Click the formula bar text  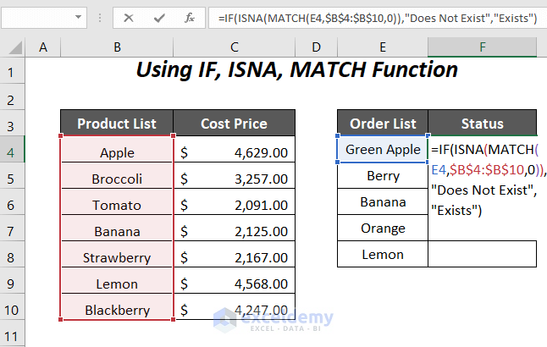pyautogui.click(x=373, y=17)
